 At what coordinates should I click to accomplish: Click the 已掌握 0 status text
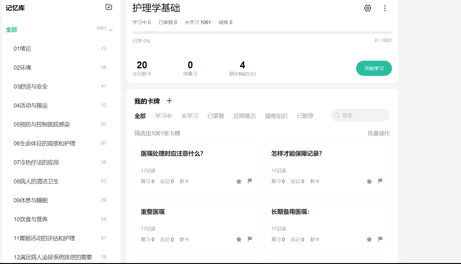tap(168, 22)
